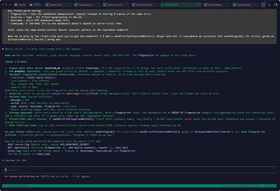Click the 'Keep as-is:' label
This screenshot has height=191, width=280.
click(x=13, y=56)
